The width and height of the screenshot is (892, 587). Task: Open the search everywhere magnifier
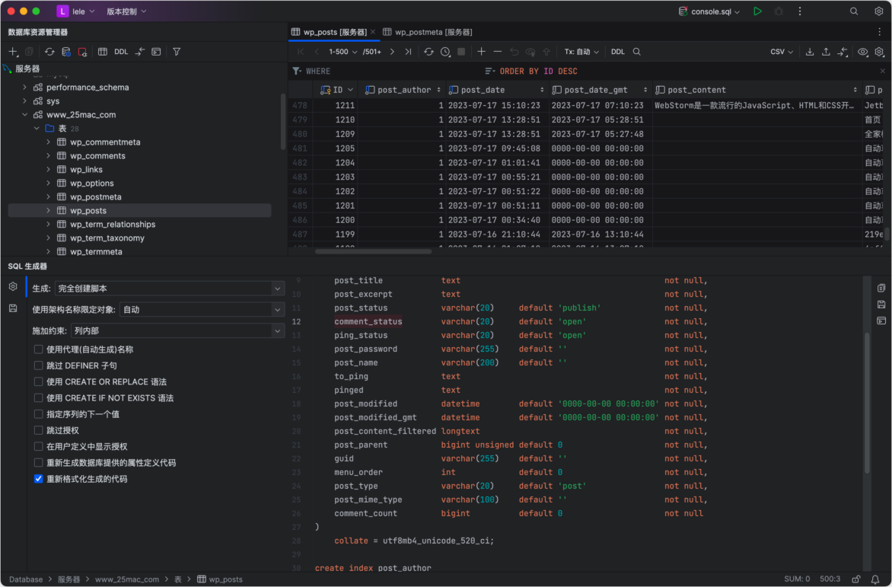[x=854, y=11]
